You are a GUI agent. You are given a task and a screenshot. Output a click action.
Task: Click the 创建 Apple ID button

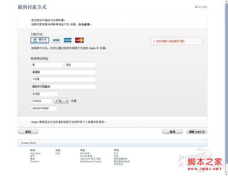click(197, 132)
